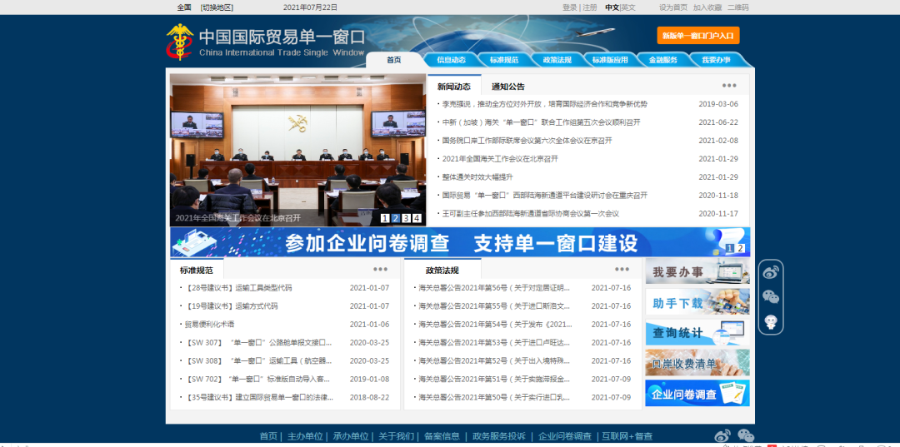Switch banner to page 2
The image size is (900, 447).
click(x=741, y=248)
